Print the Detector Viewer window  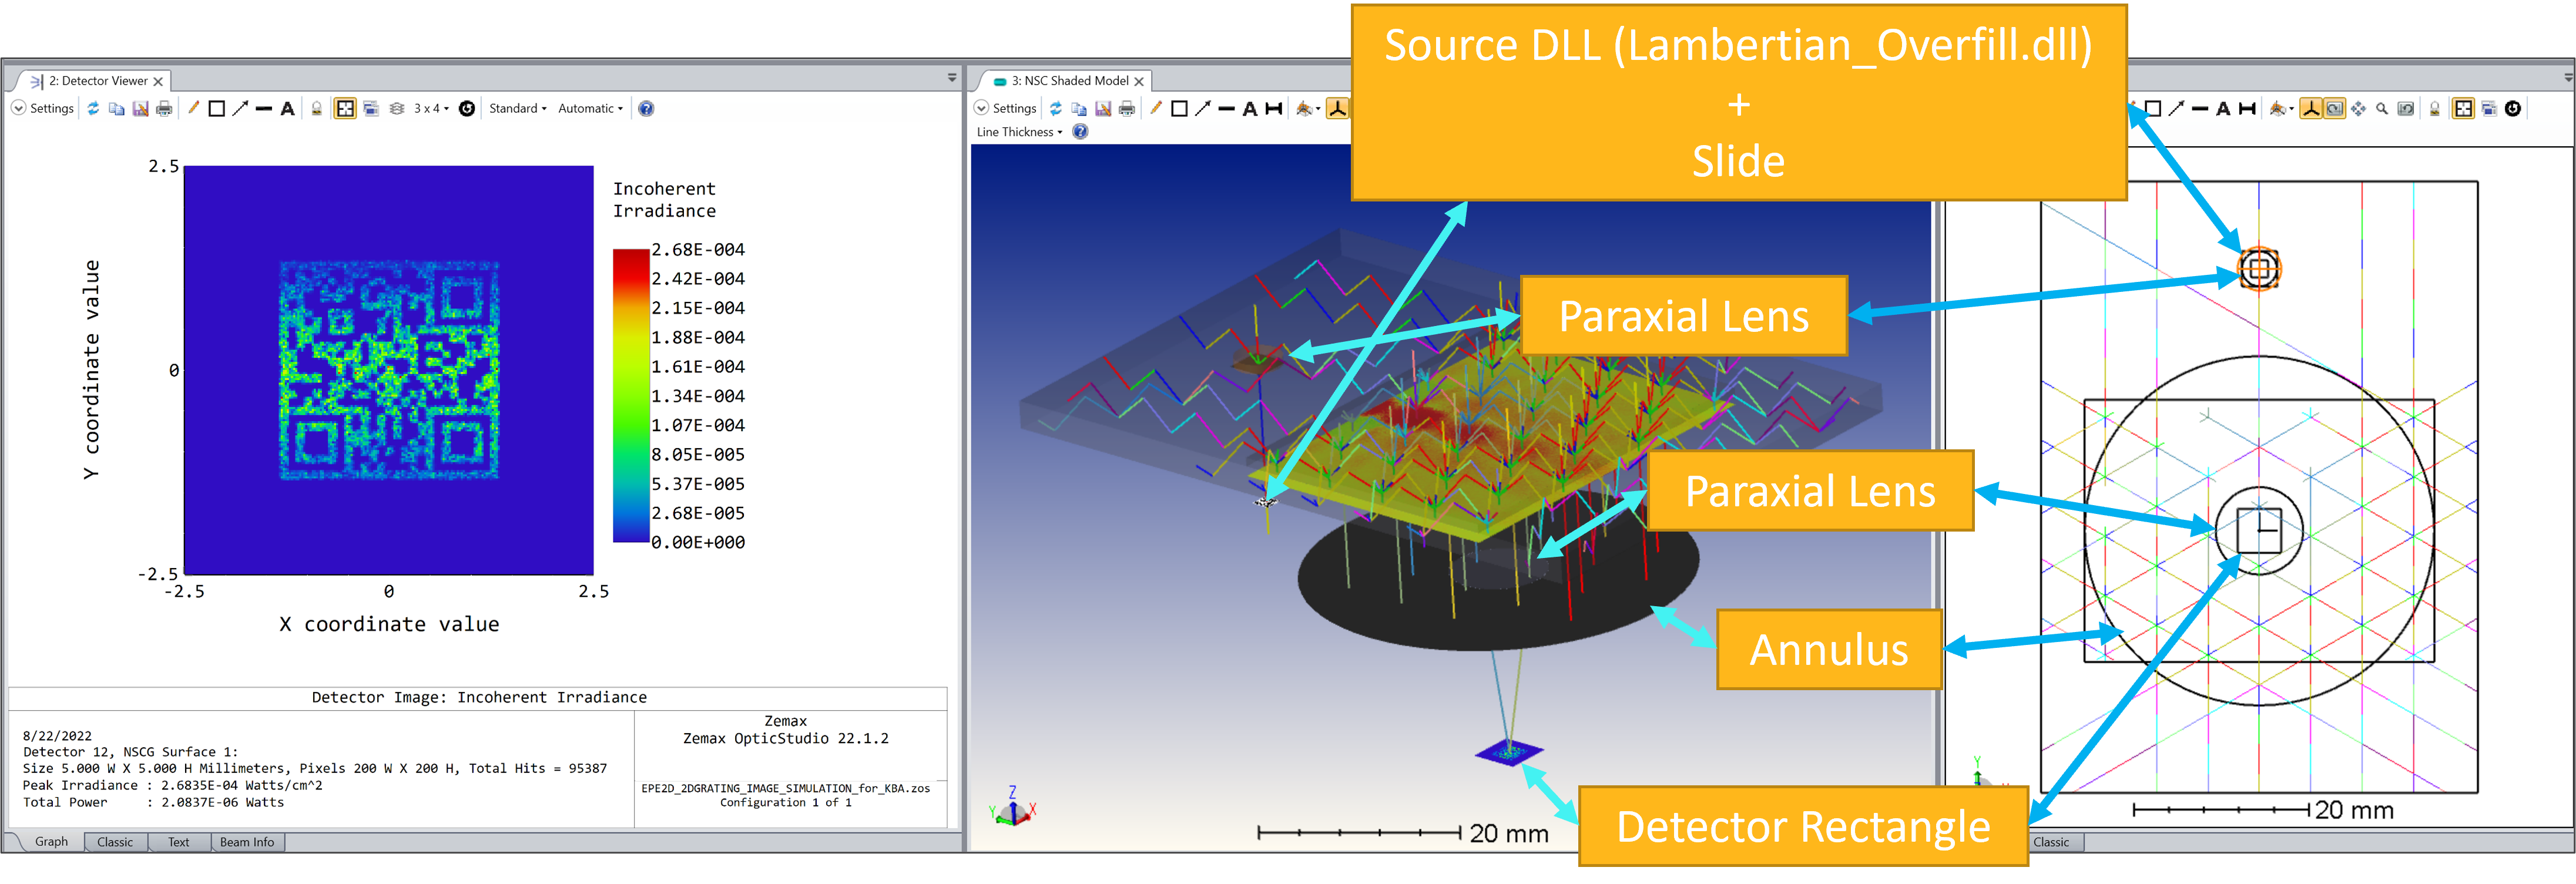[164, 108]
